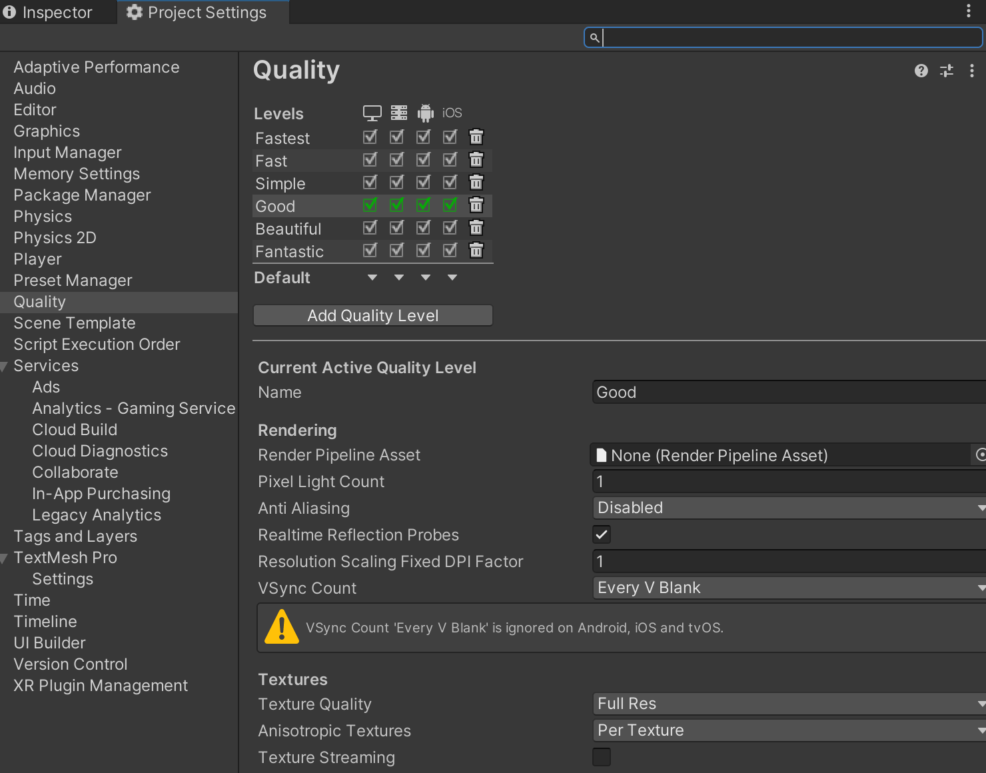This screenshot has width=986, height=773.
Task: Open Player settings category
Action: 37,259
